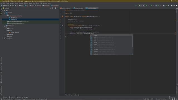This screenshot has height=100, width=178.
Task: Open the Refactor menu
Action: pos(26,3)
